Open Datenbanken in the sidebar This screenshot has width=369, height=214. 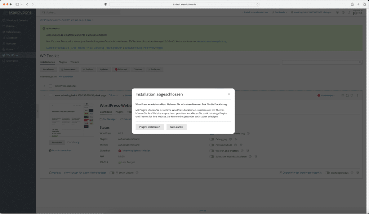tap(14, 32)
